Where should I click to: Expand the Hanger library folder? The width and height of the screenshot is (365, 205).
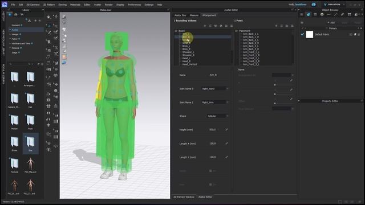[10, 34]
